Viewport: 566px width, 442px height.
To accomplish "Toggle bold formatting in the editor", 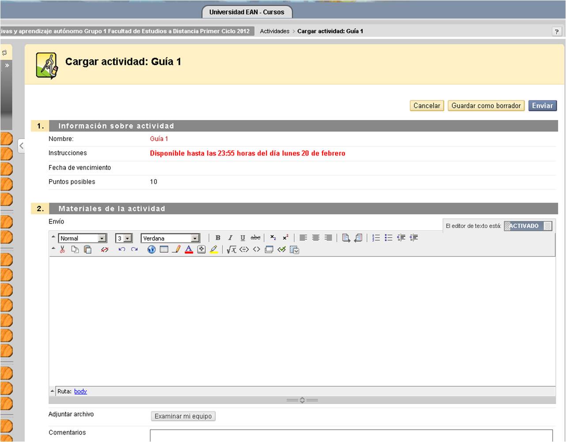I will tap(218, 238).
